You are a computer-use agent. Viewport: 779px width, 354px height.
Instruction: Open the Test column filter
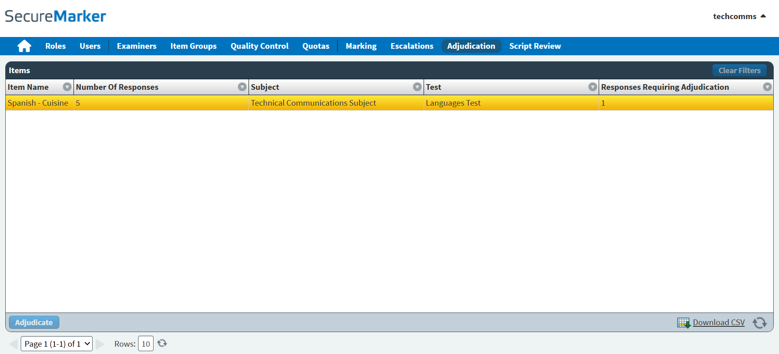[593, 87]
